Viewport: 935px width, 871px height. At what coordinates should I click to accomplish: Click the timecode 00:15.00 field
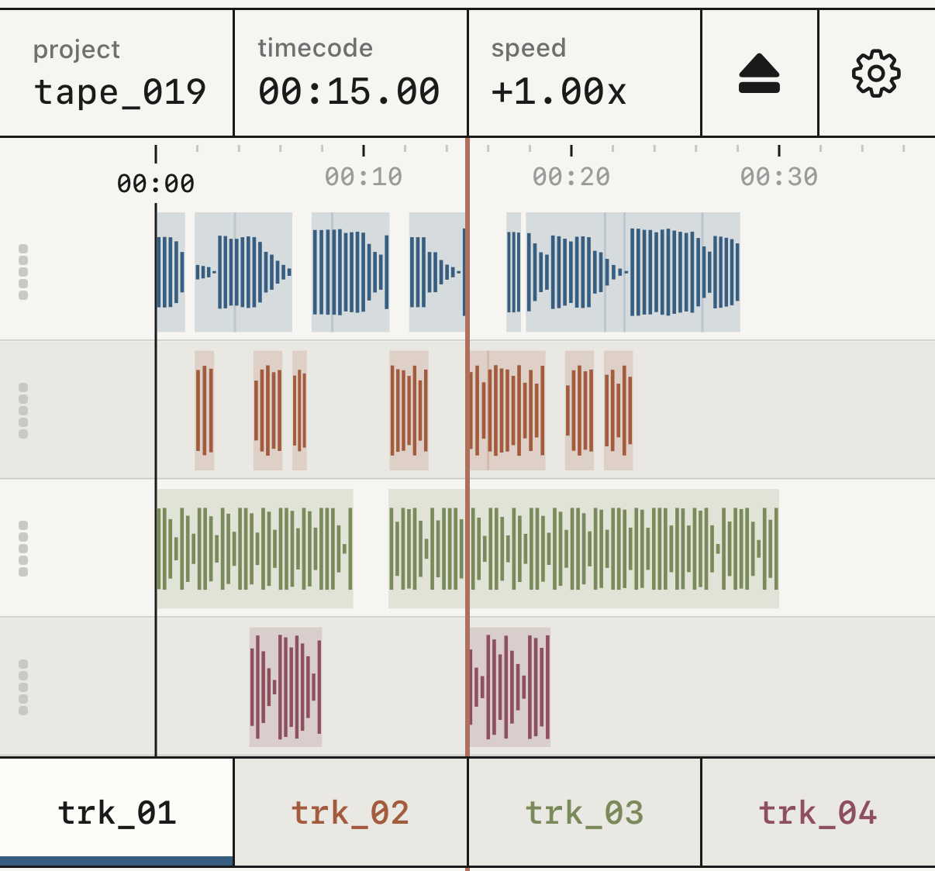click(x=350, y=74)
